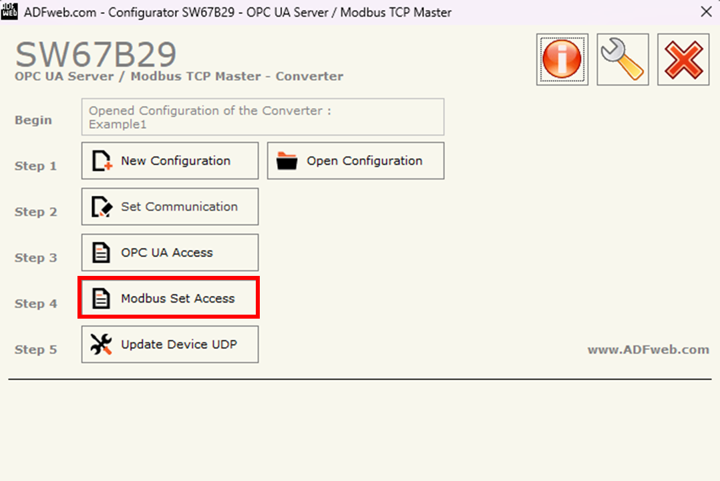Open the information/help icon at top right
This screenshot has width=720, height=481.
click(562, 58)
